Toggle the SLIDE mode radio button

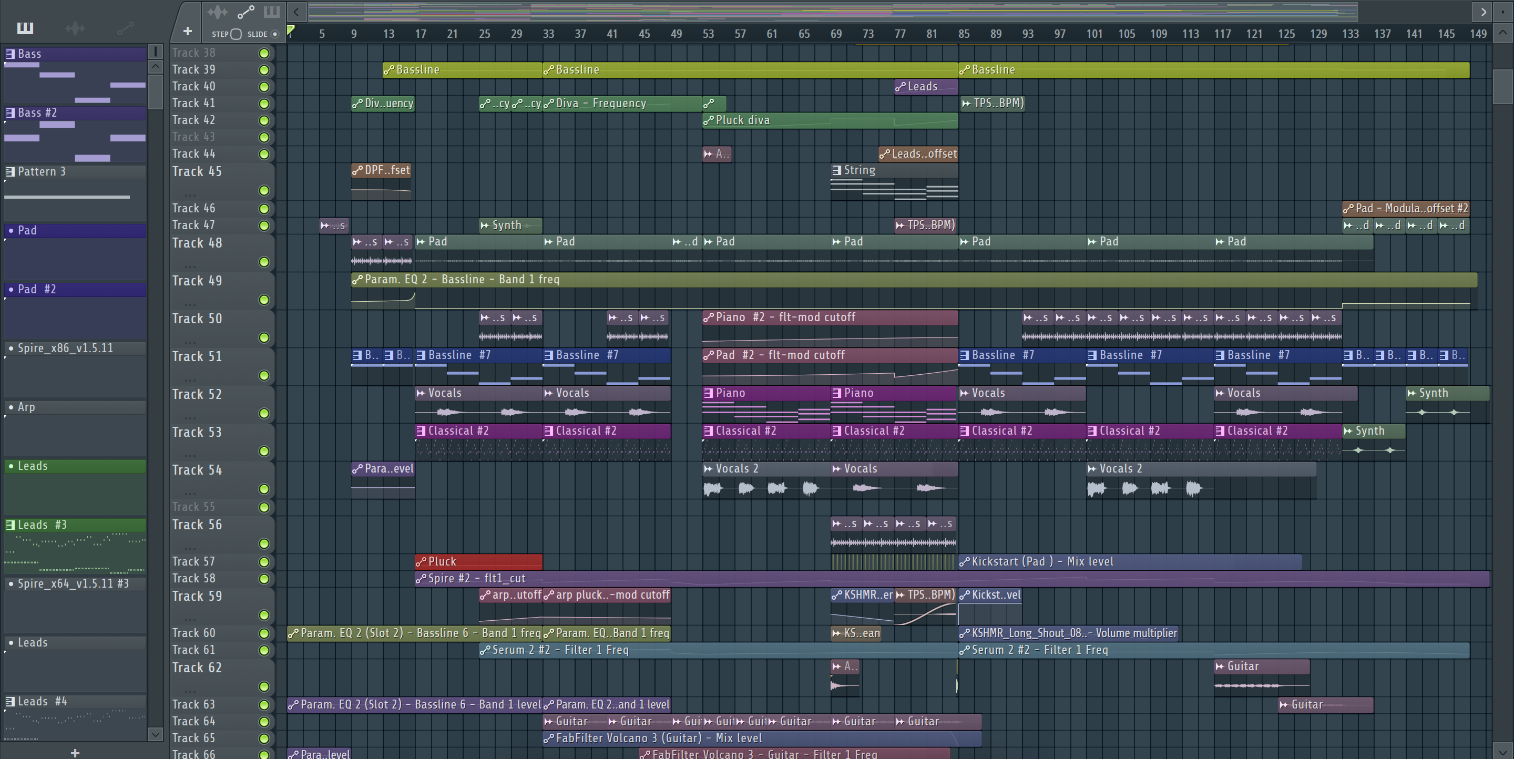point(274,34)
